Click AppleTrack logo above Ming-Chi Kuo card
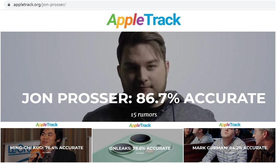276x163 pixels. pyautogui.click(x=47, y=125)
